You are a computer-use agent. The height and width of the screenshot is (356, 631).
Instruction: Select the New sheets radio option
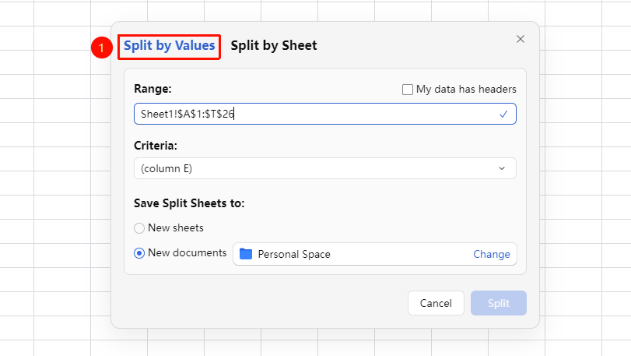139,228
